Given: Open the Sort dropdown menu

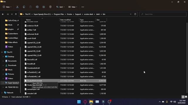Looking at the screenshot, I should click(x=61, y=7).
